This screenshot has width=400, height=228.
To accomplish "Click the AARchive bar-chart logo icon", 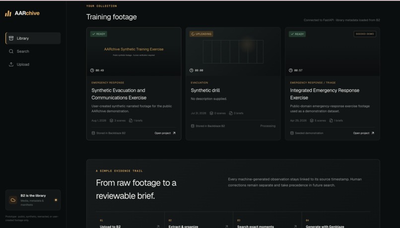I will click(8, 13).
